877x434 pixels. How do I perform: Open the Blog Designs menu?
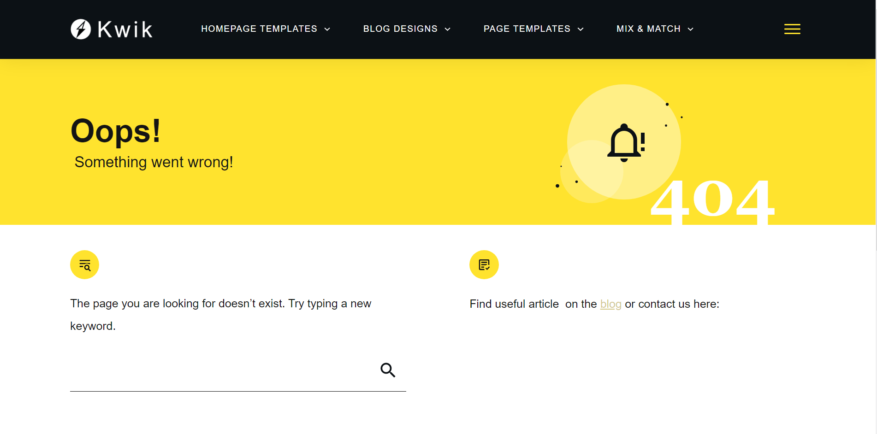point(400,29)
